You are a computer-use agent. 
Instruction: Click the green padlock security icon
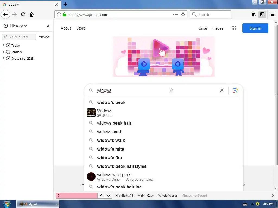(x=64, y=15)
